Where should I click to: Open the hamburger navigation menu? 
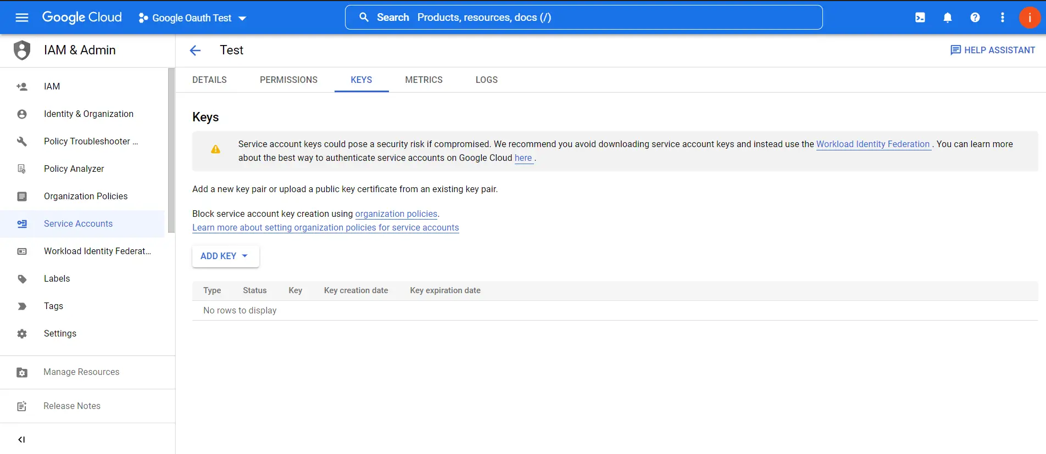click(x=22, y=18)
